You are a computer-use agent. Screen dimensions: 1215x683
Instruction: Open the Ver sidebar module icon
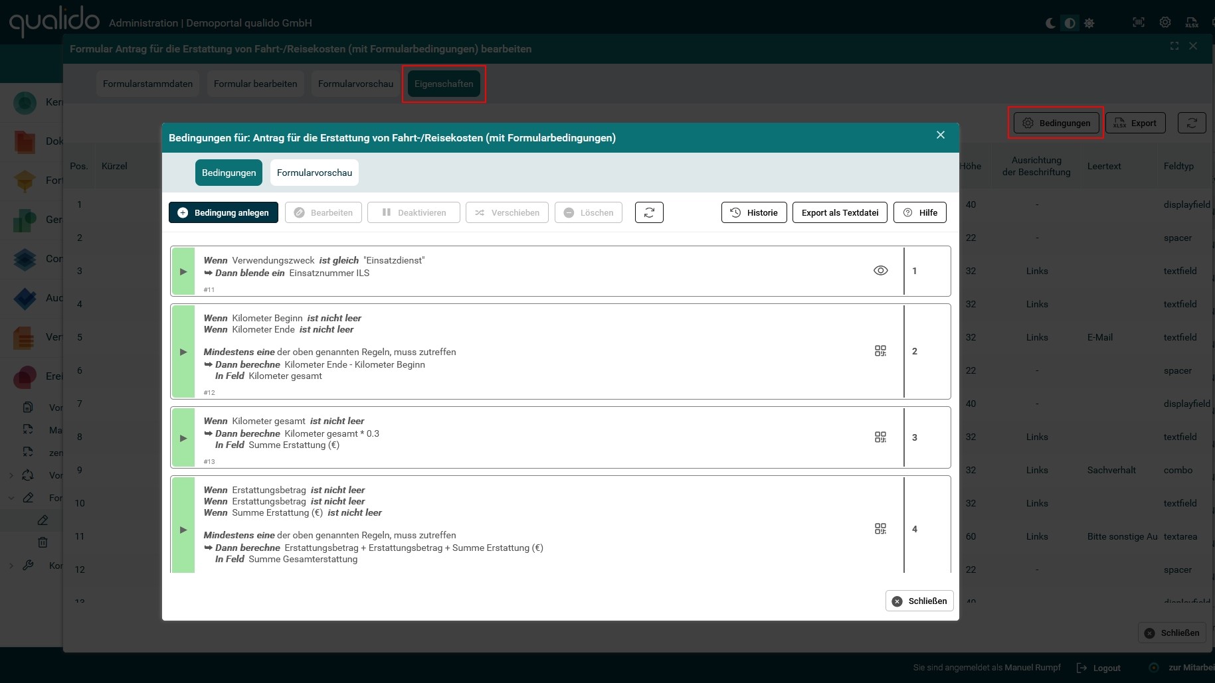[25, 337]
